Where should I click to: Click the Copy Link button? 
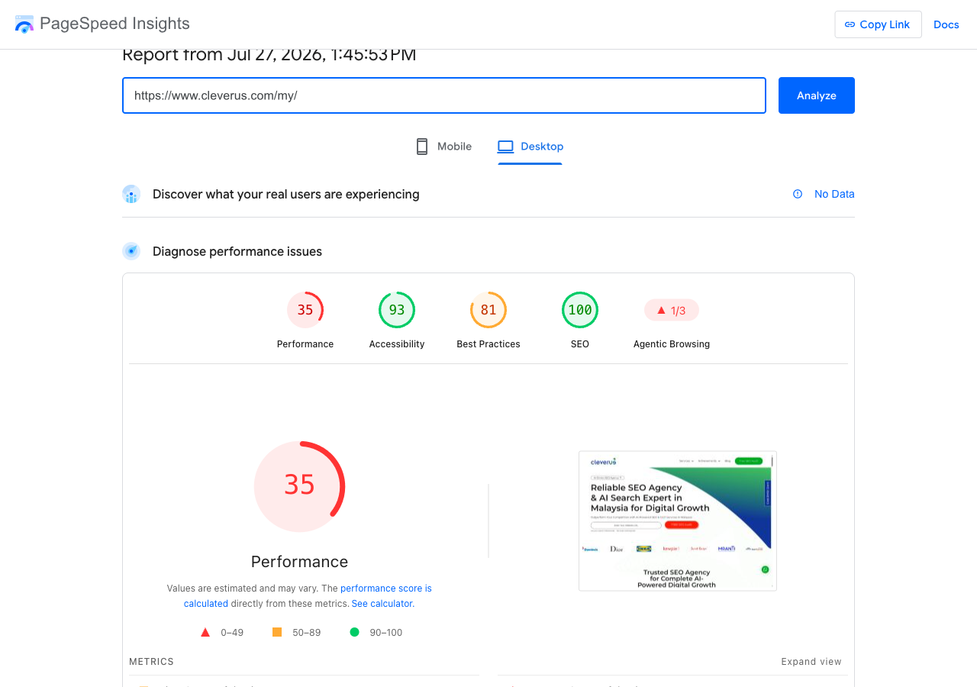coord(878,24)
